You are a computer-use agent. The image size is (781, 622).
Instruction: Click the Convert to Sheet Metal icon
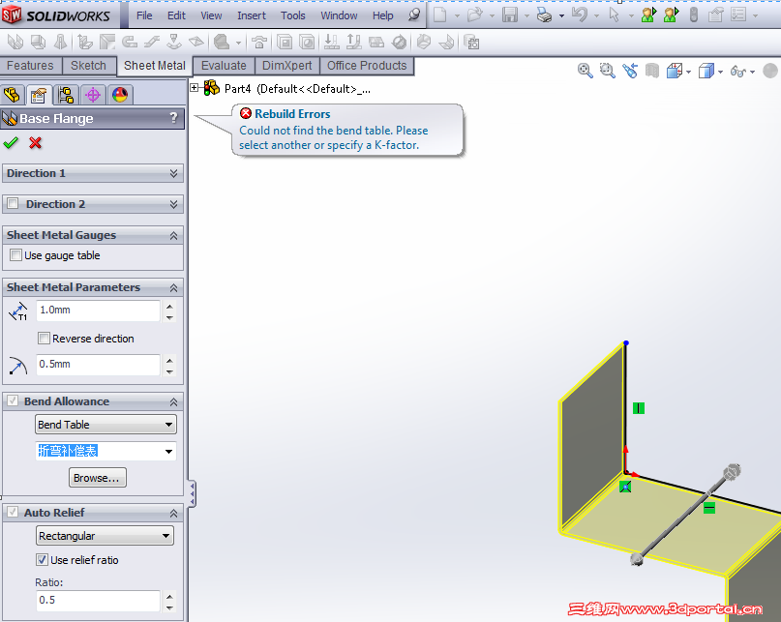pyautogui.click(x=38, y=43)
